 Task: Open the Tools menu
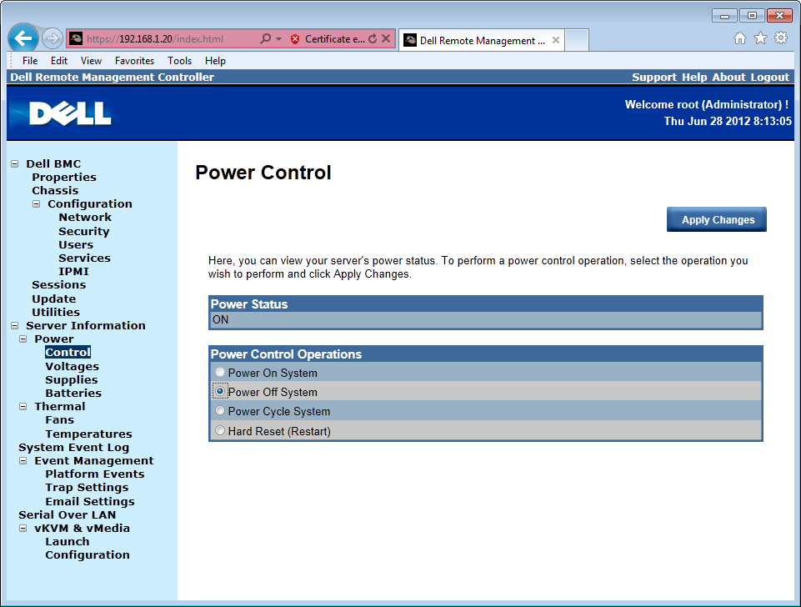pos(179,61)
